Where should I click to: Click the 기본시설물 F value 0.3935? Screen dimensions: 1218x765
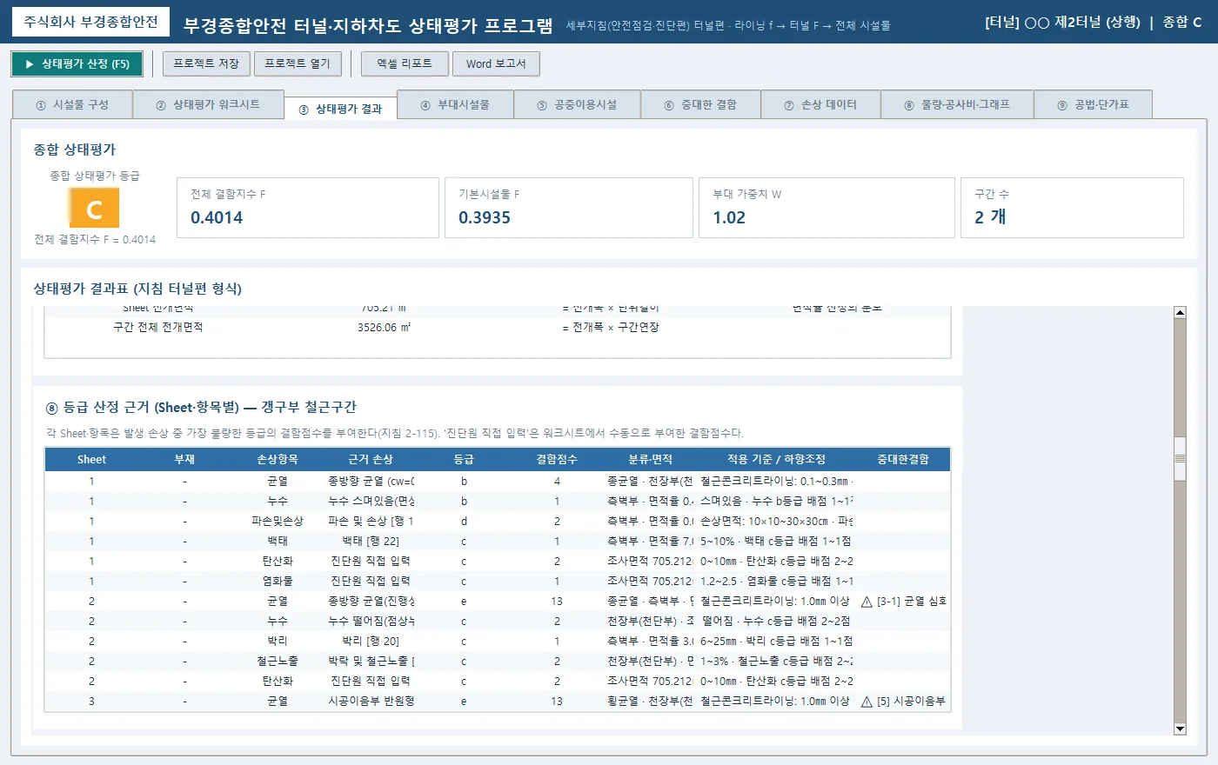(x=485, y=218)
